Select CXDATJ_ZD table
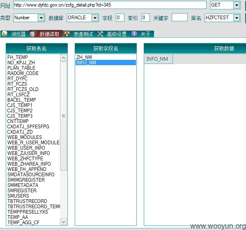Screen dimensions: 246x230 pyautogui.click(x=20, y=132)
